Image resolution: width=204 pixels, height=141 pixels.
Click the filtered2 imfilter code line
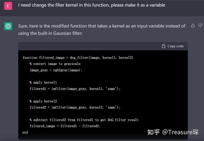point(75,107)
